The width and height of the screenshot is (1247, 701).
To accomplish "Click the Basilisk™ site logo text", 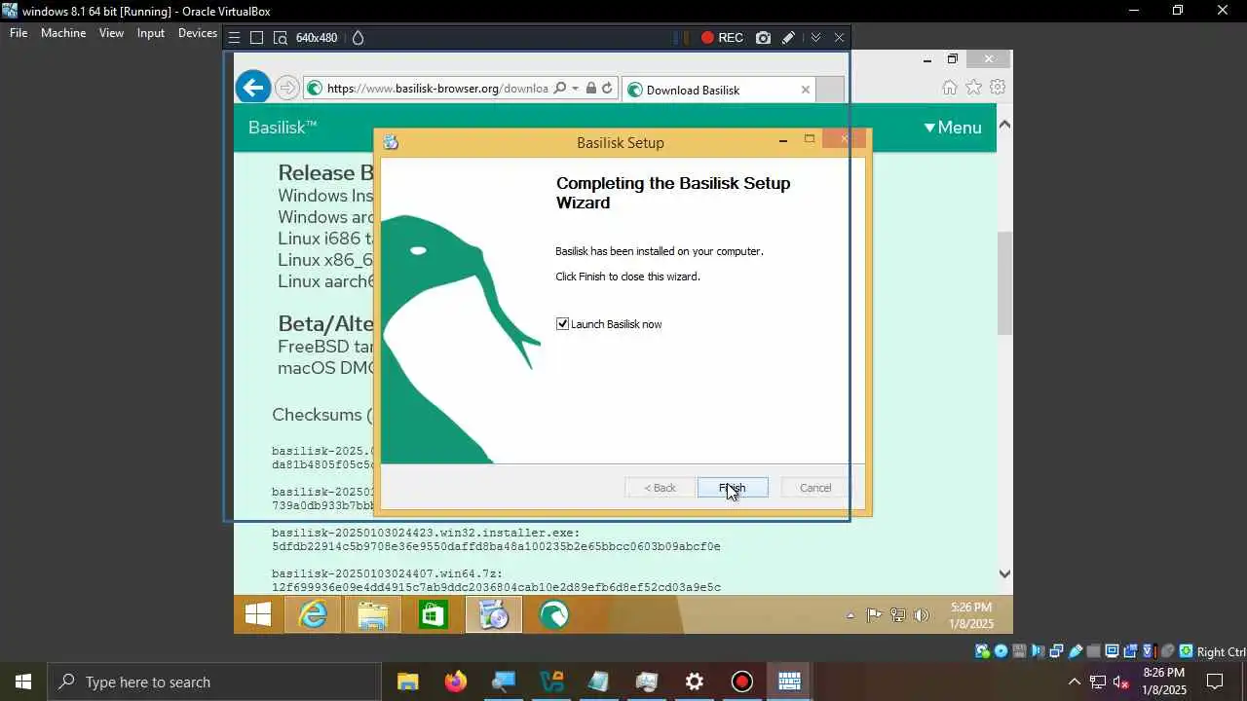I will pyautogui.click(x=283, y=128).
